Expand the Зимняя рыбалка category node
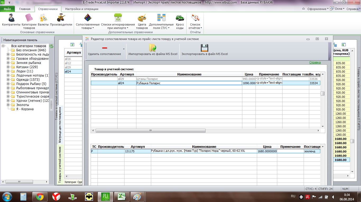This screenshot has height=202, width=361. coord(8,63)
